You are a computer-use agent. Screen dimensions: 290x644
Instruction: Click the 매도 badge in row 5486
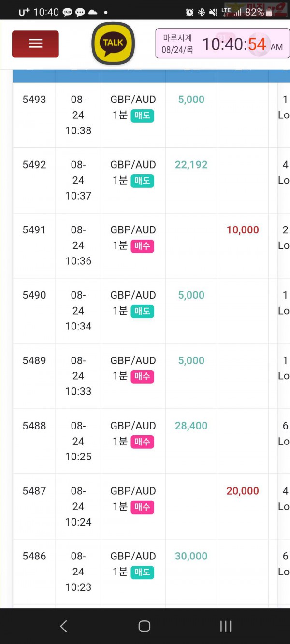143,572
